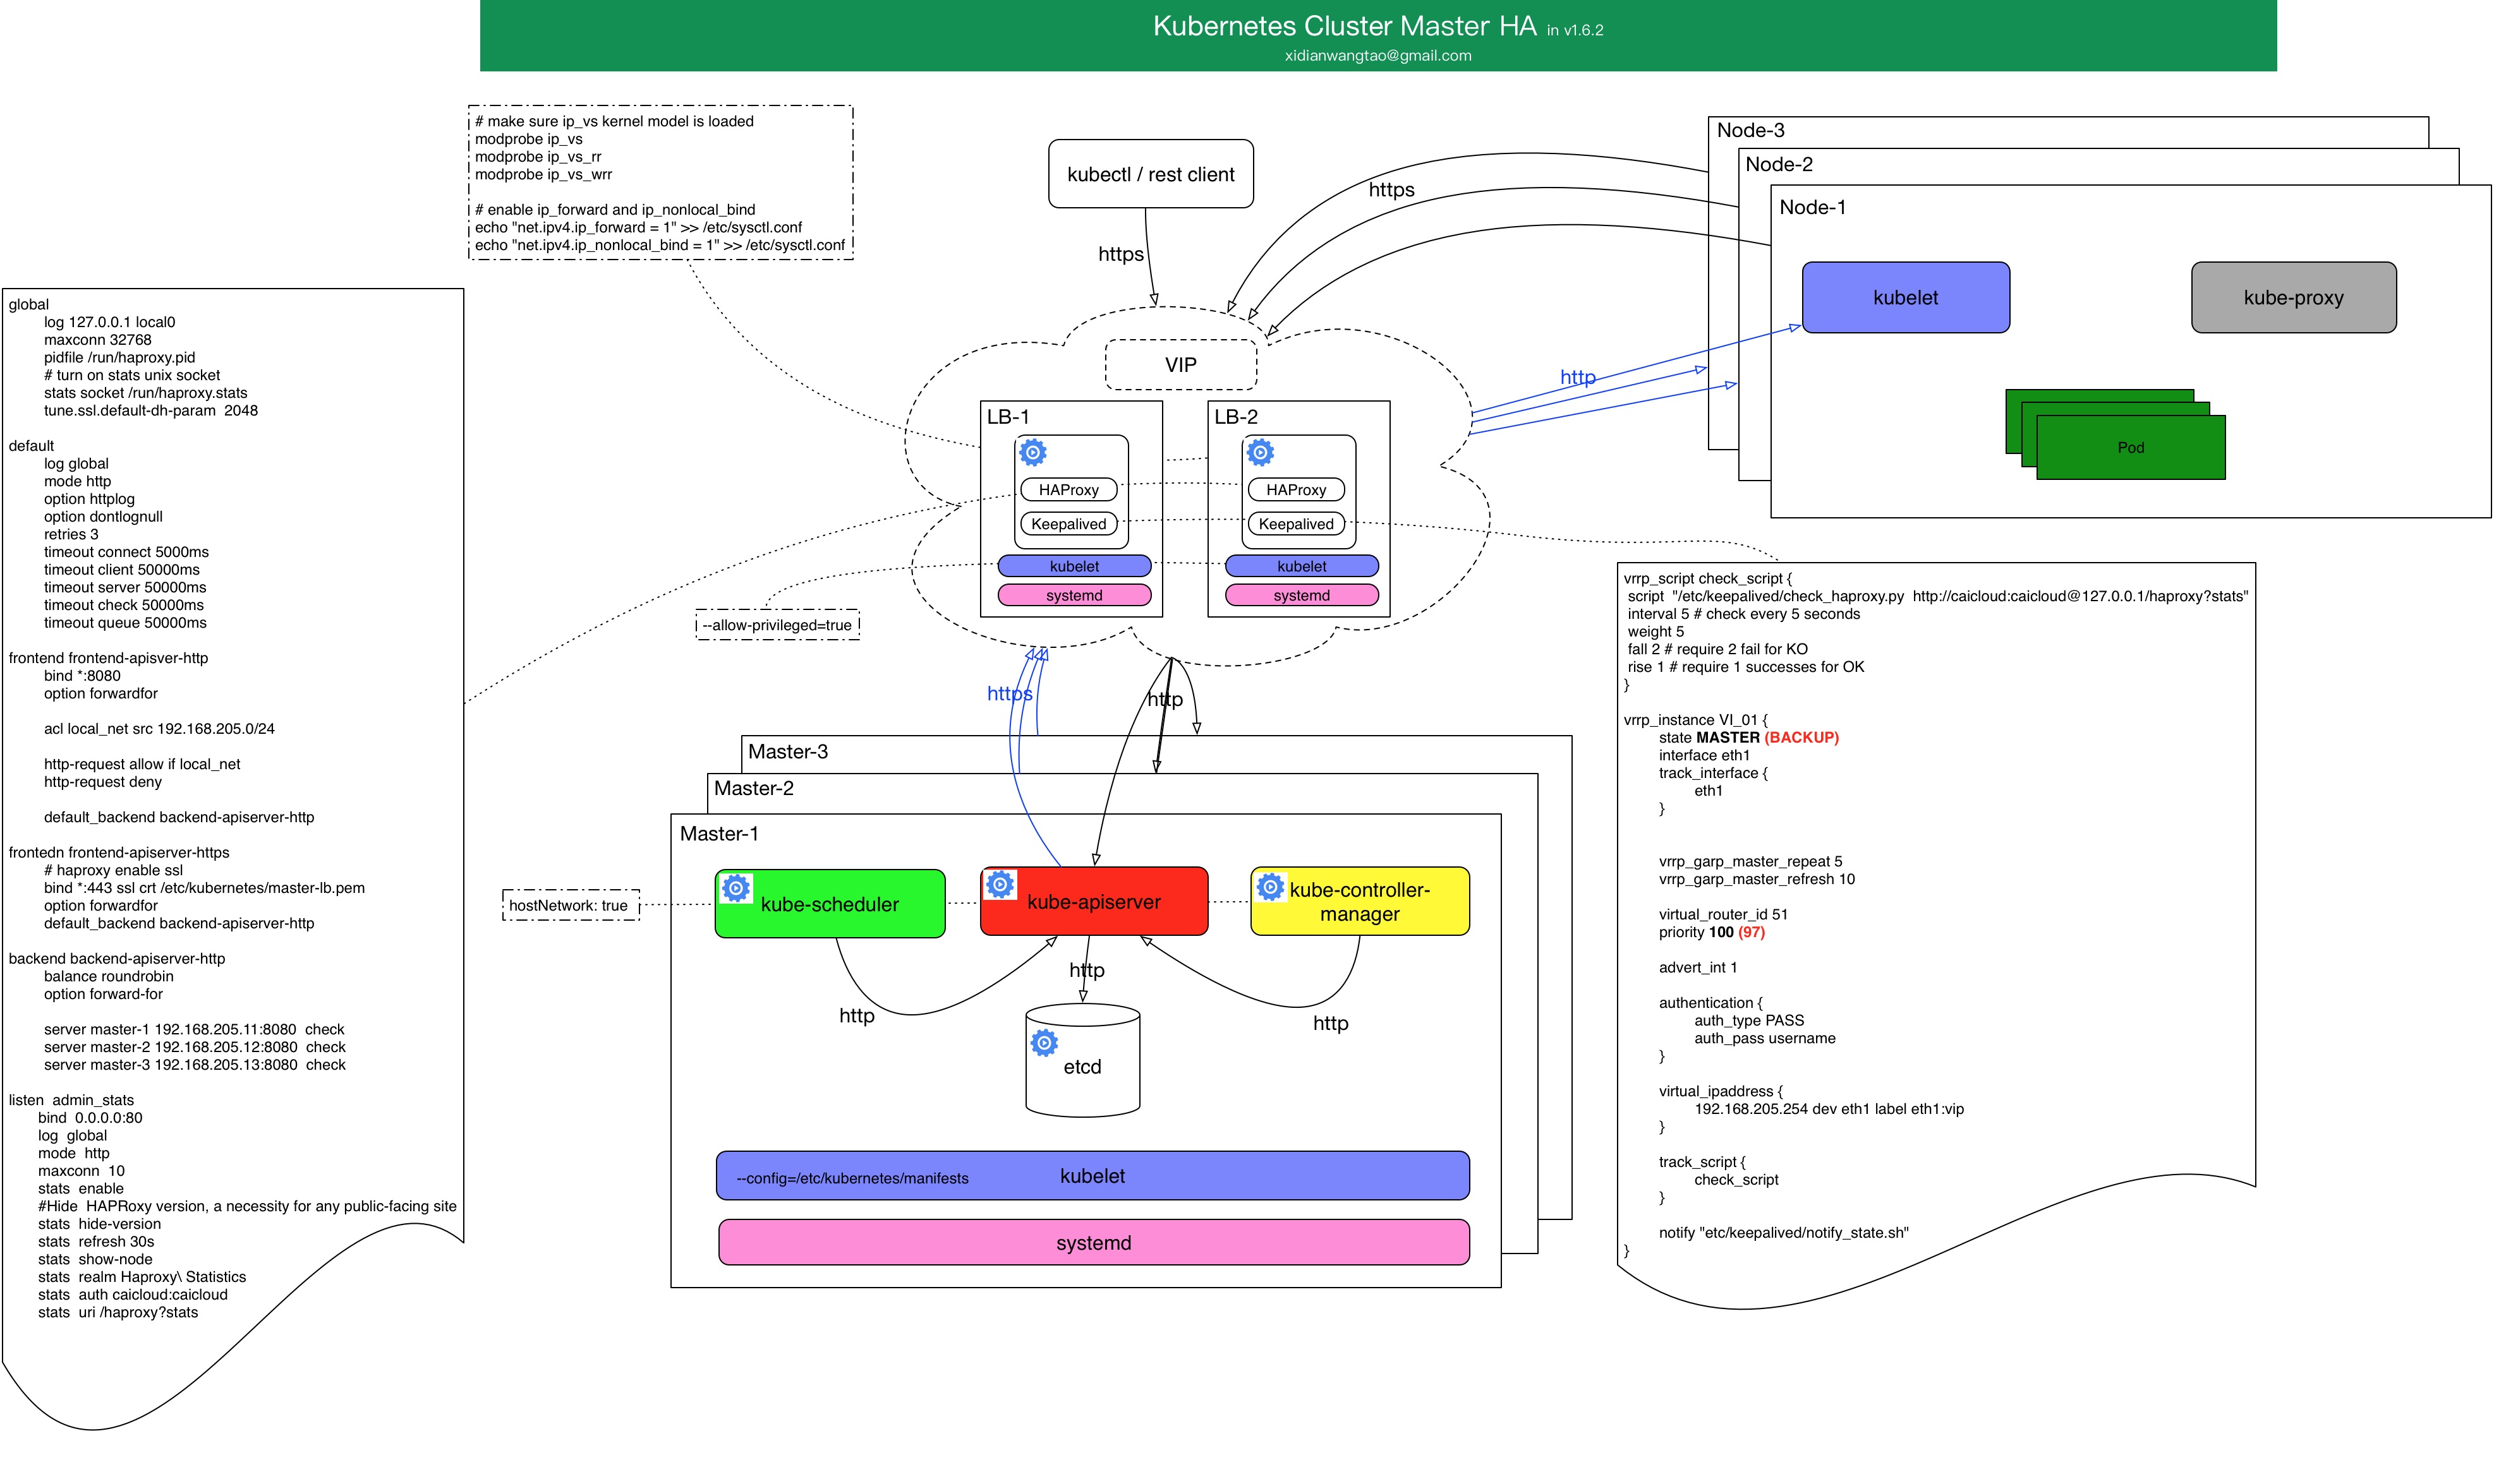Click the green kube-scheduler box
Image resolution: width=2494 pixels, height=1484 pixels.
click(x=830, y=904)
